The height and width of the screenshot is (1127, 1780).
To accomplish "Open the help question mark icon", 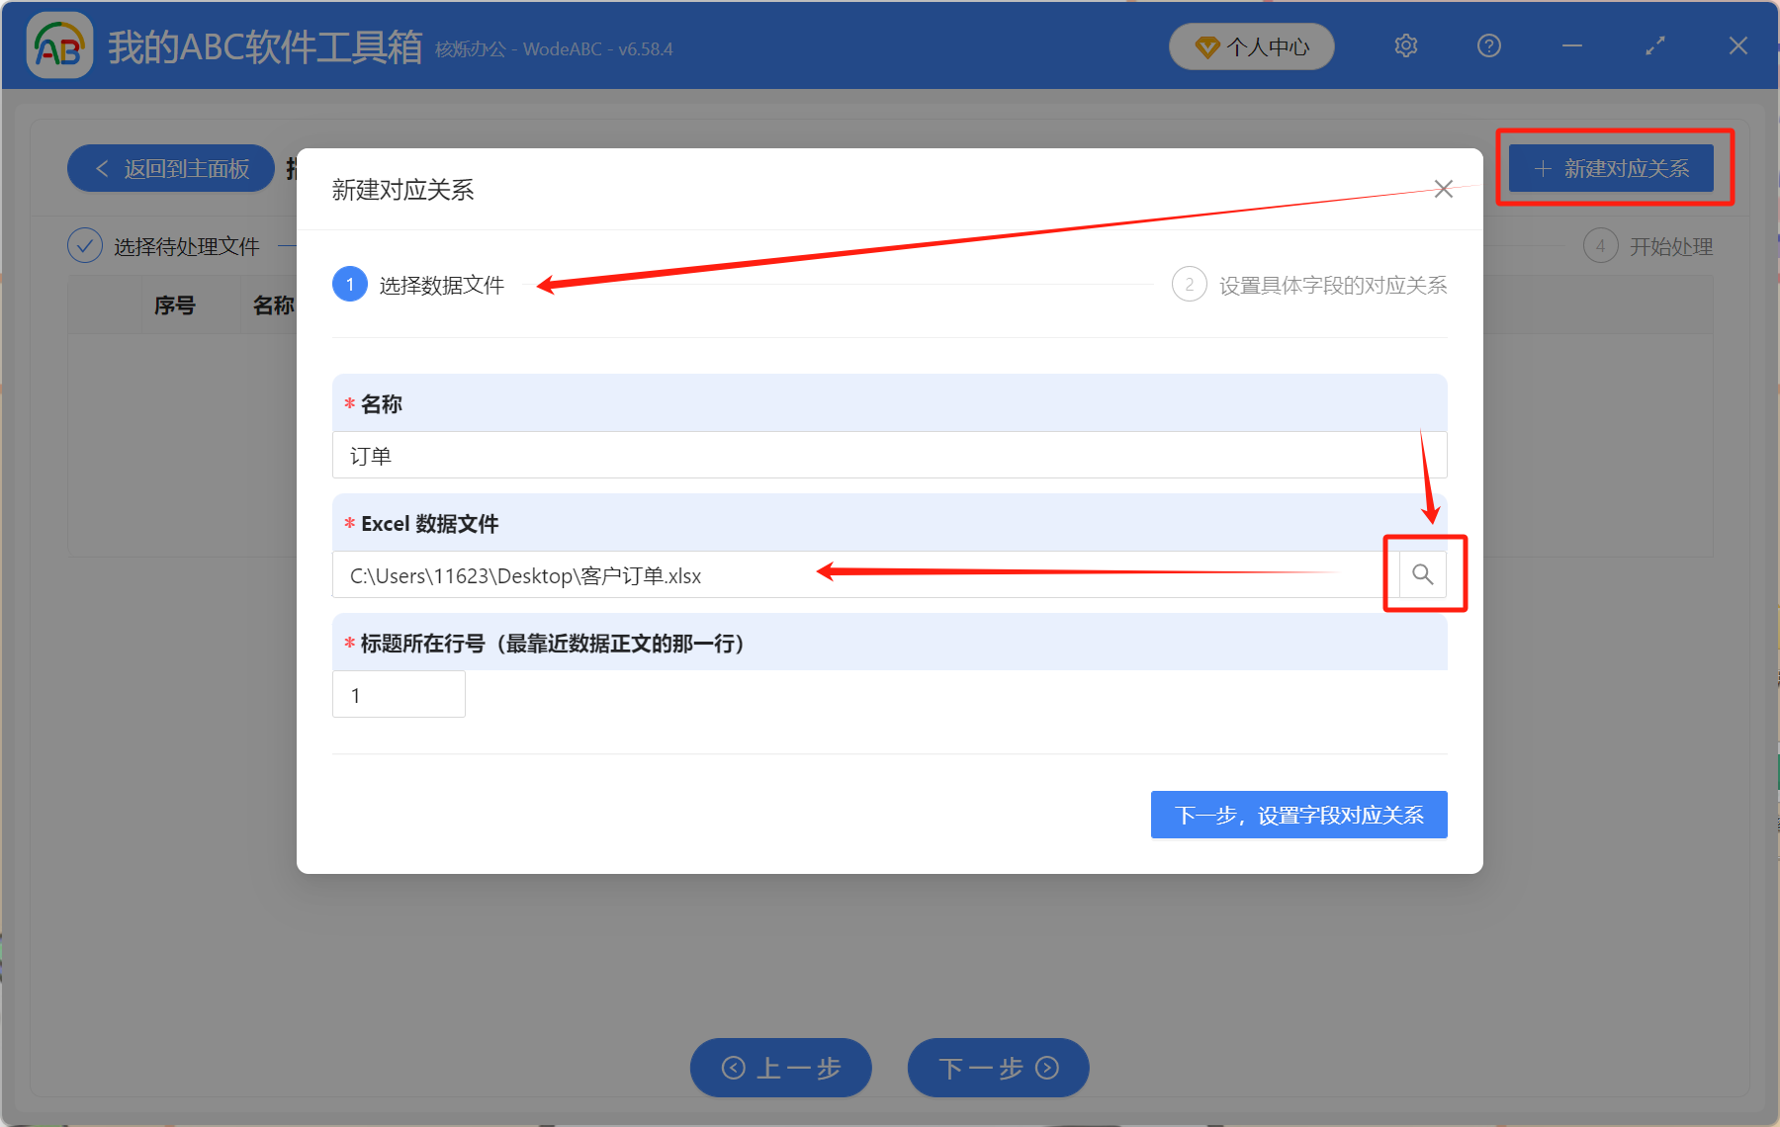I will (x=1488, y=45).
